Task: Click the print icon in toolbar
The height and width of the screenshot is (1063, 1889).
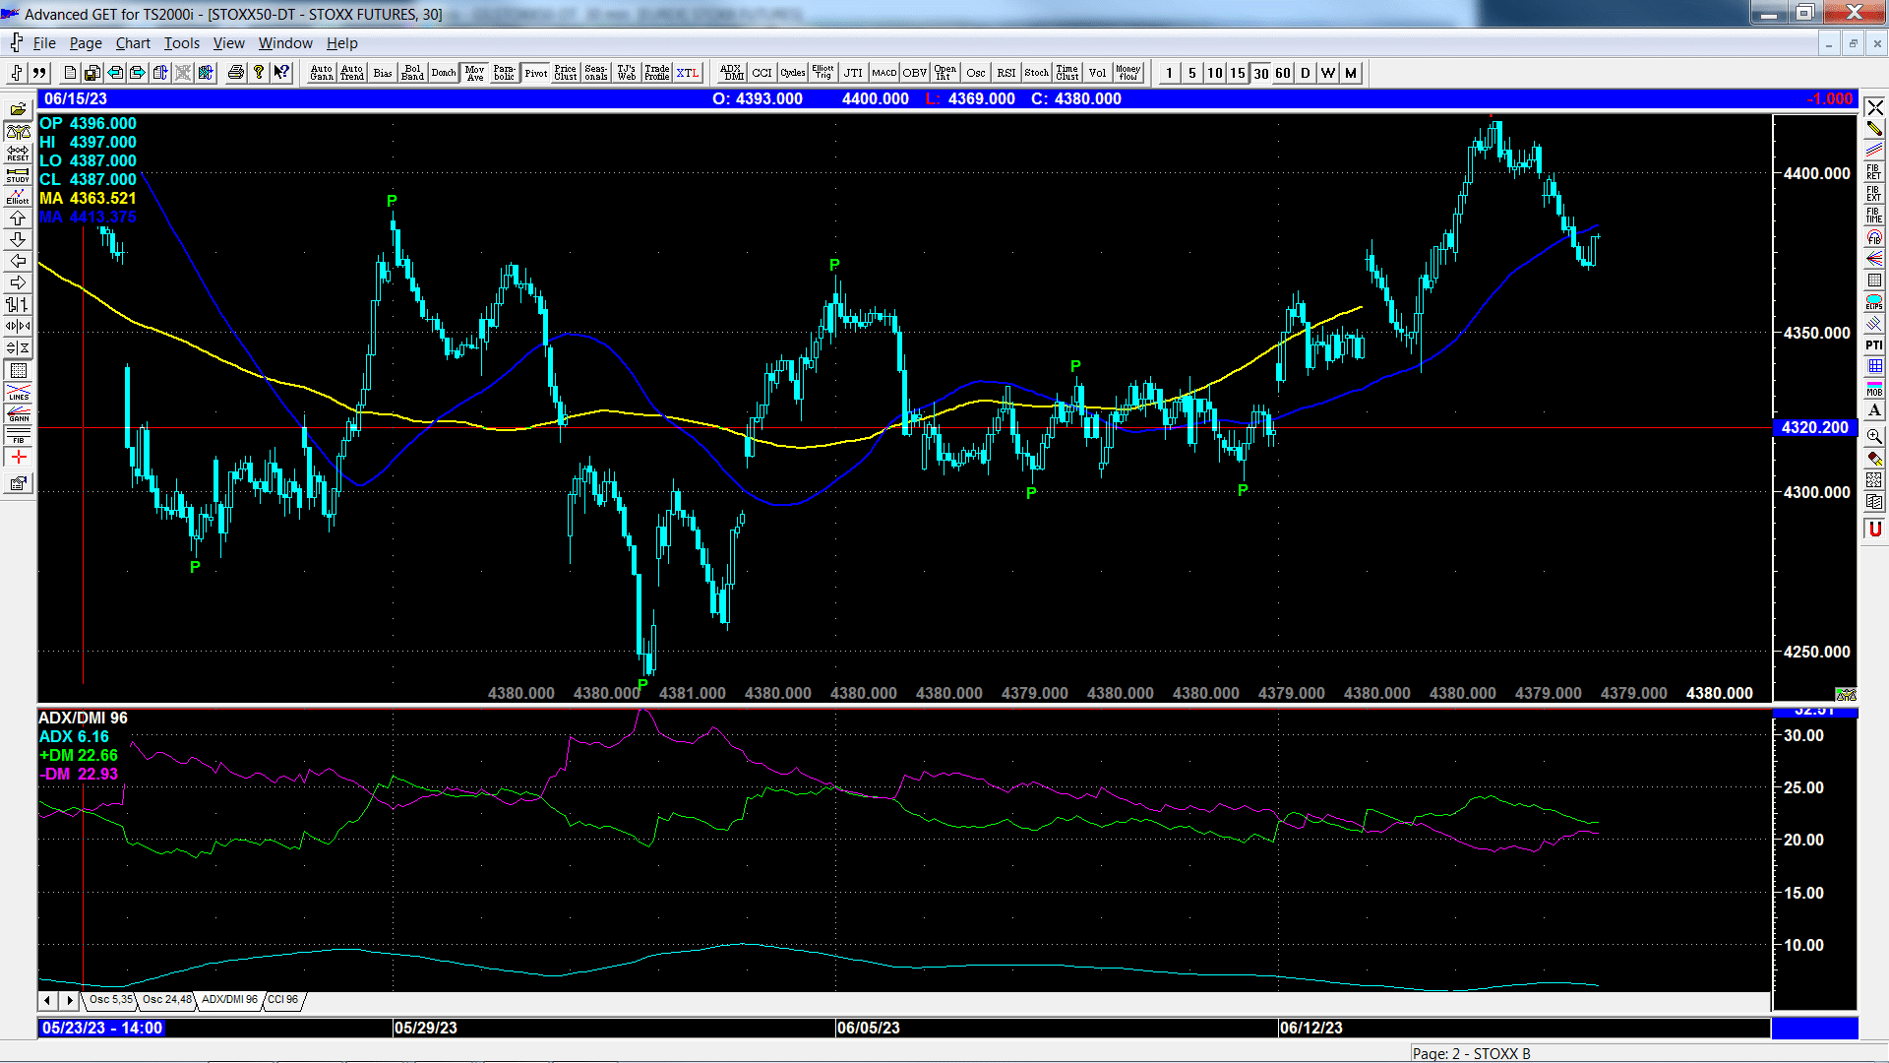Action: (x=236, y=73)
